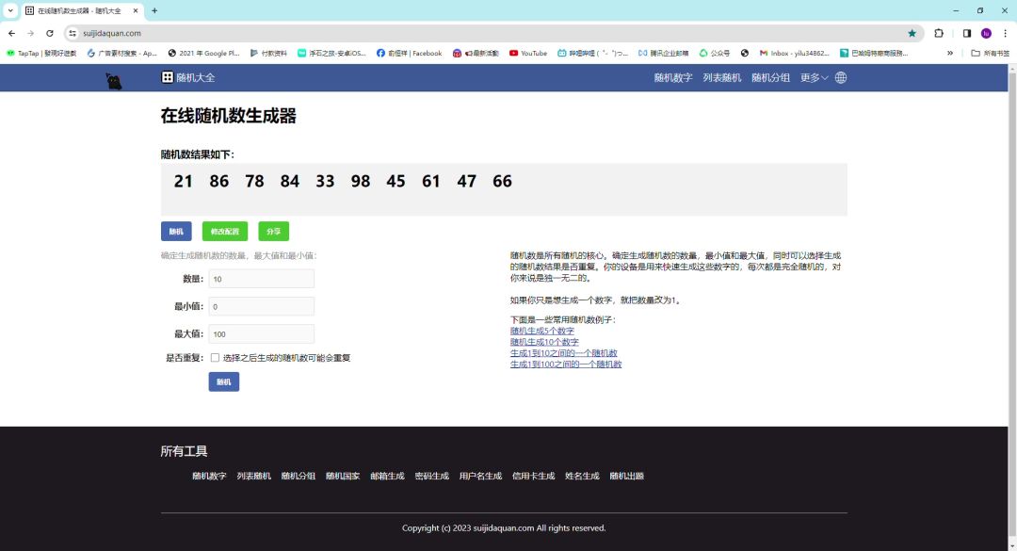Open the browser side panel icon
The image size is (1017, 551).
point(966,33)
